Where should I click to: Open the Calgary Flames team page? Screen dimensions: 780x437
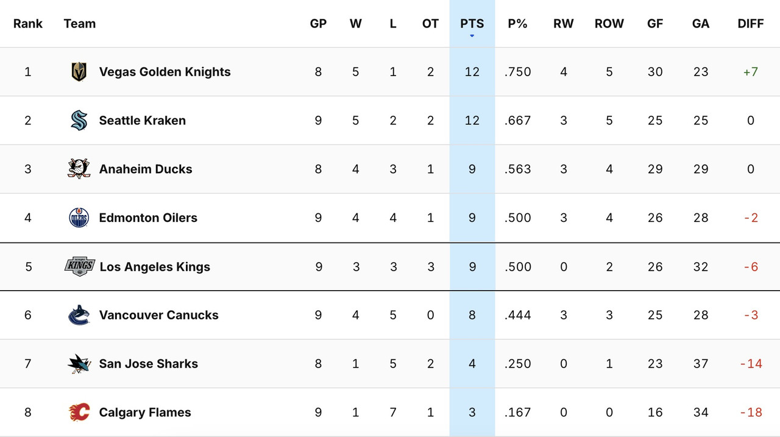tap(144, 412)
